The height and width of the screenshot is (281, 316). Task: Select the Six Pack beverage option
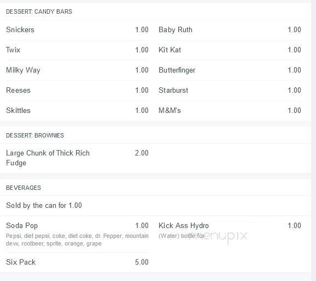[x=21, y=262]
